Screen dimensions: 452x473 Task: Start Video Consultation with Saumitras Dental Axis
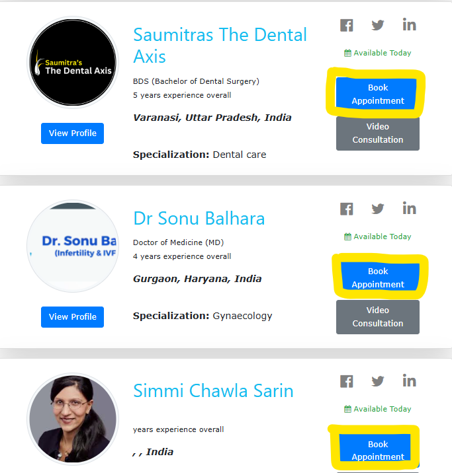tap(378, 133)
